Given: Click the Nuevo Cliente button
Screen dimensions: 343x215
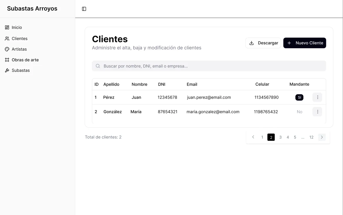Looking at the screenshot, I should coord(305,43).
